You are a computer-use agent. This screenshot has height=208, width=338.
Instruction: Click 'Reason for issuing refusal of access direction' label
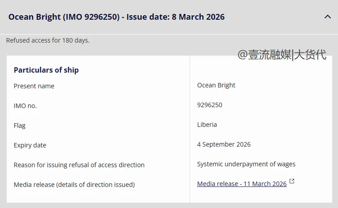point(79,165)
